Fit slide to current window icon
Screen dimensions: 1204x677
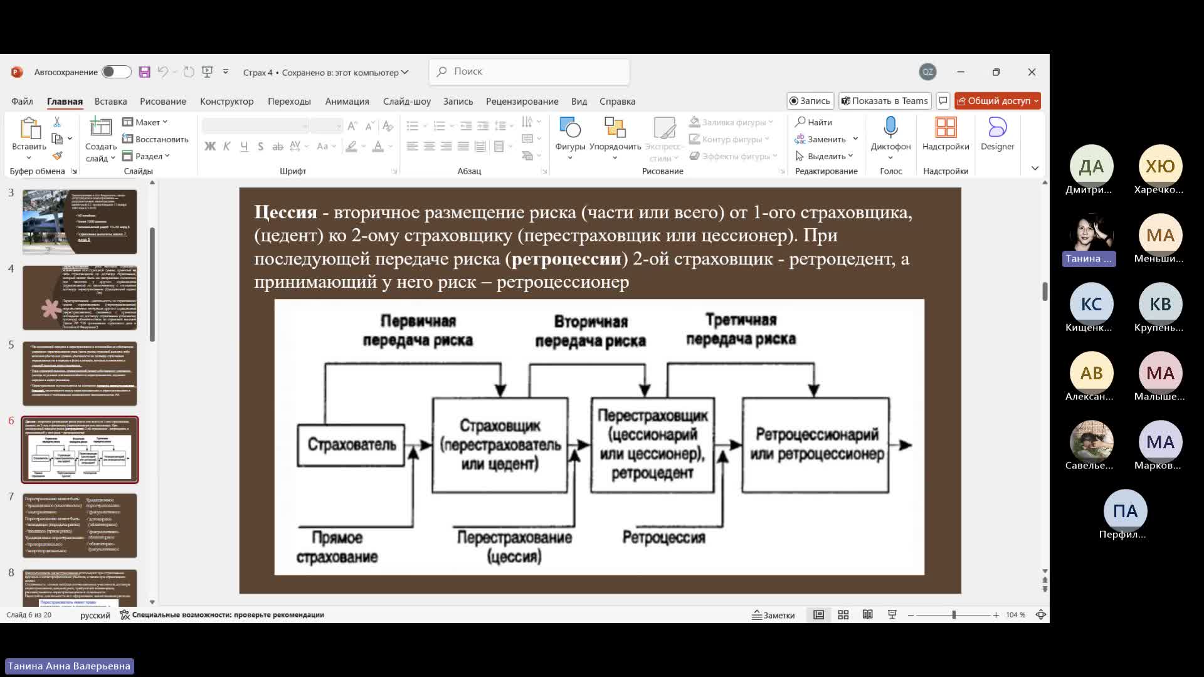(1041, 615)
